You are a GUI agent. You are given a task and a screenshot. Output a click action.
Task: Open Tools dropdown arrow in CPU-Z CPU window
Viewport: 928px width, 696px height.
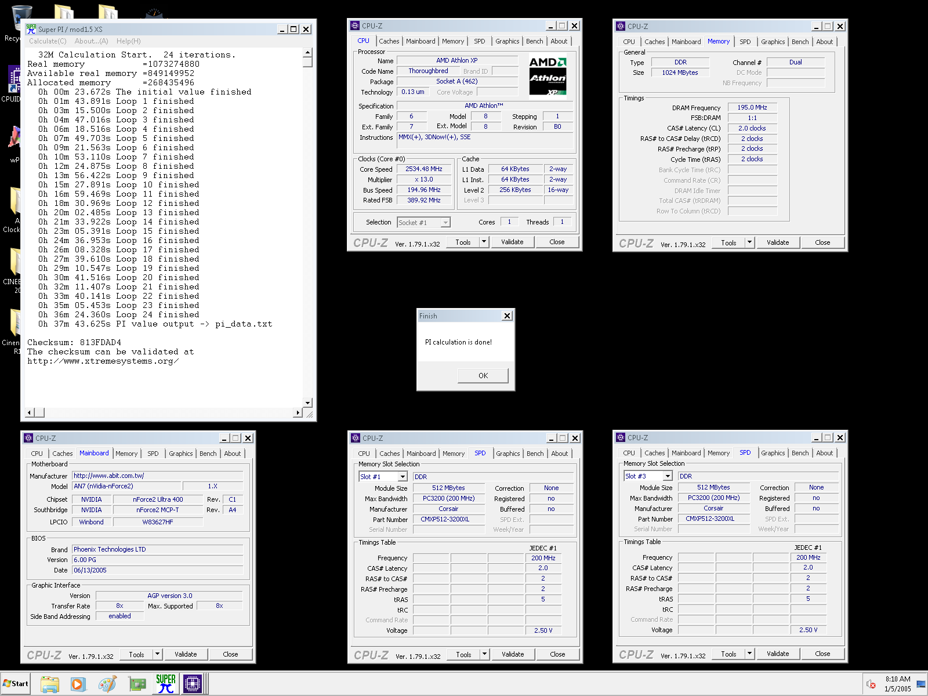484,242
